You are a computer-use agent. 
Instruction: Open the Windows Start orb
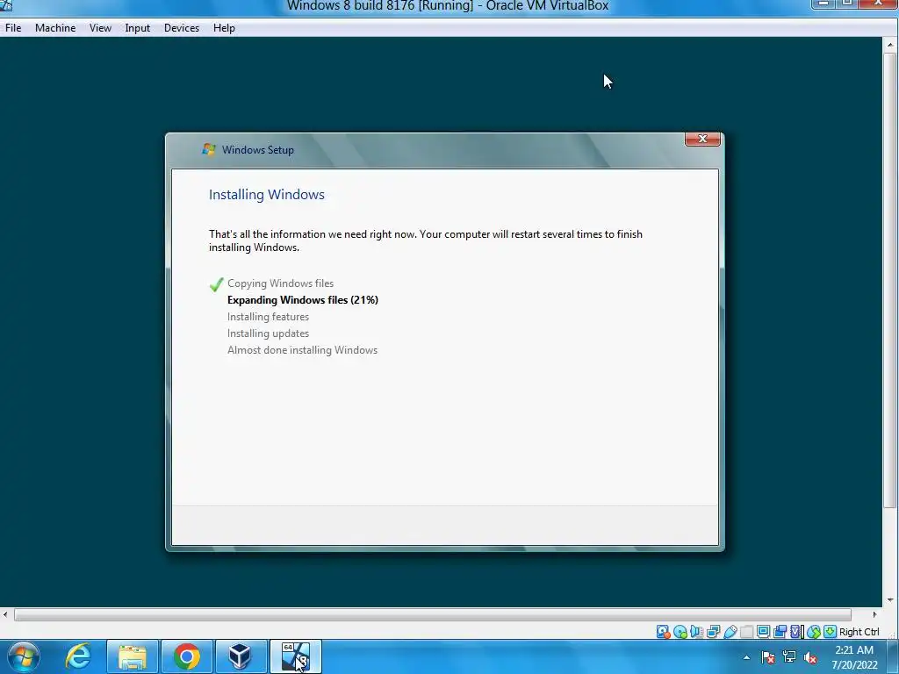[24, 656]
